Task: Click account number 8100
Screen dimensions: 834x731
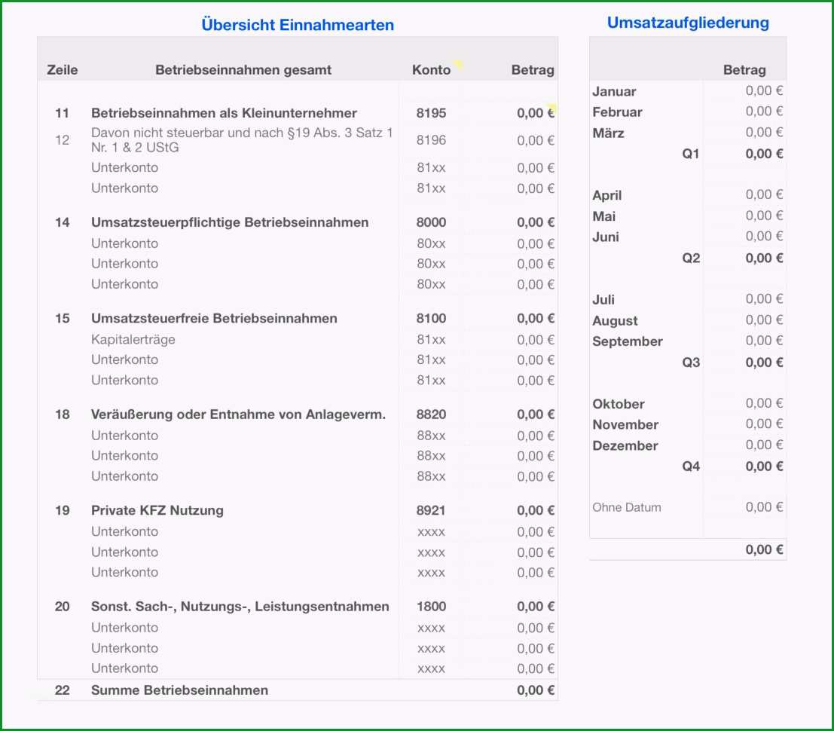Action: 431,318
